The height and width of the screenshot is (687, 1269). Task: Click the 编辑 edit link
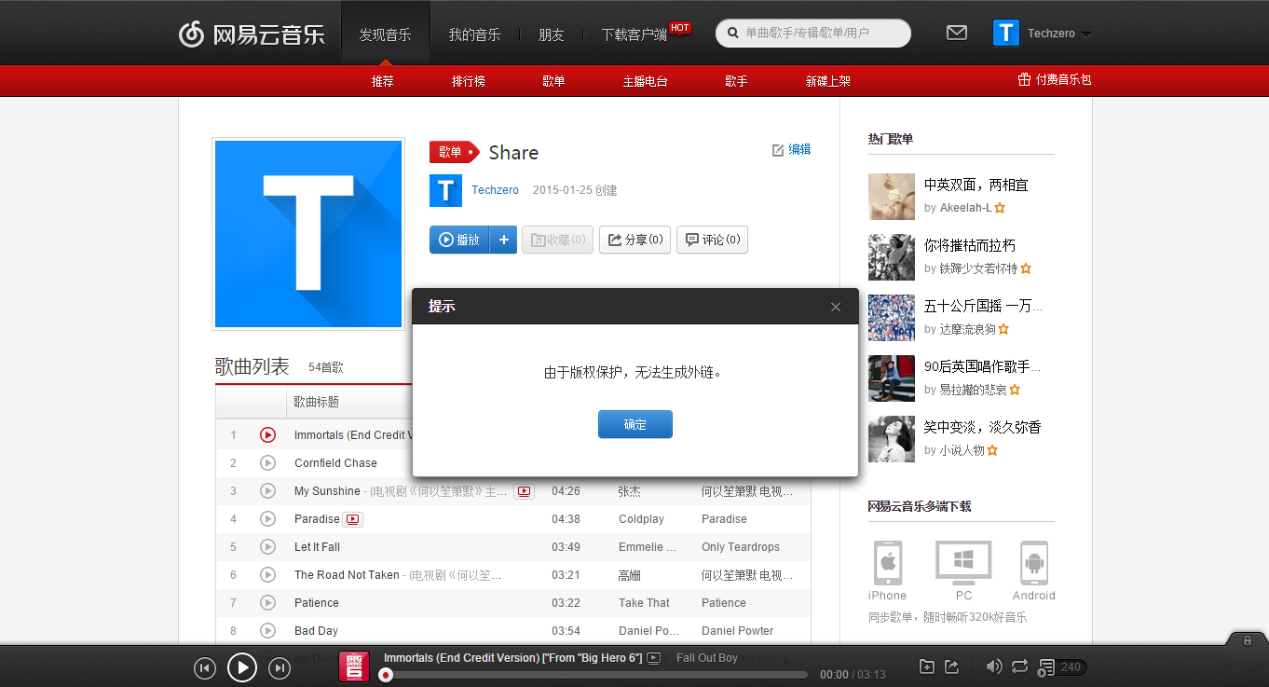792,149
